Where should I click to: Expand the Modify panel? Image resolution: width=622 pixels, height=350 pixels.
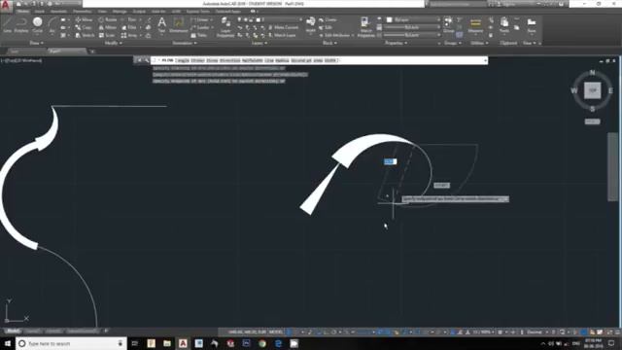113,43
